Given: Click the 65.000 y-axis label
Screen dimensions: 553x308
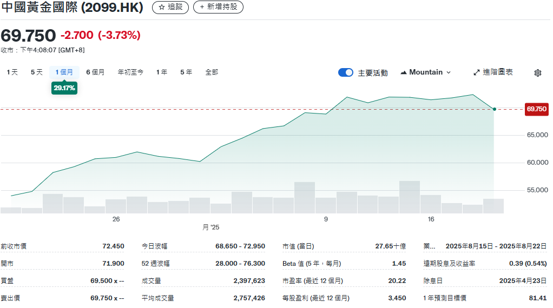Looking at the screenshot, I should 537,135.
